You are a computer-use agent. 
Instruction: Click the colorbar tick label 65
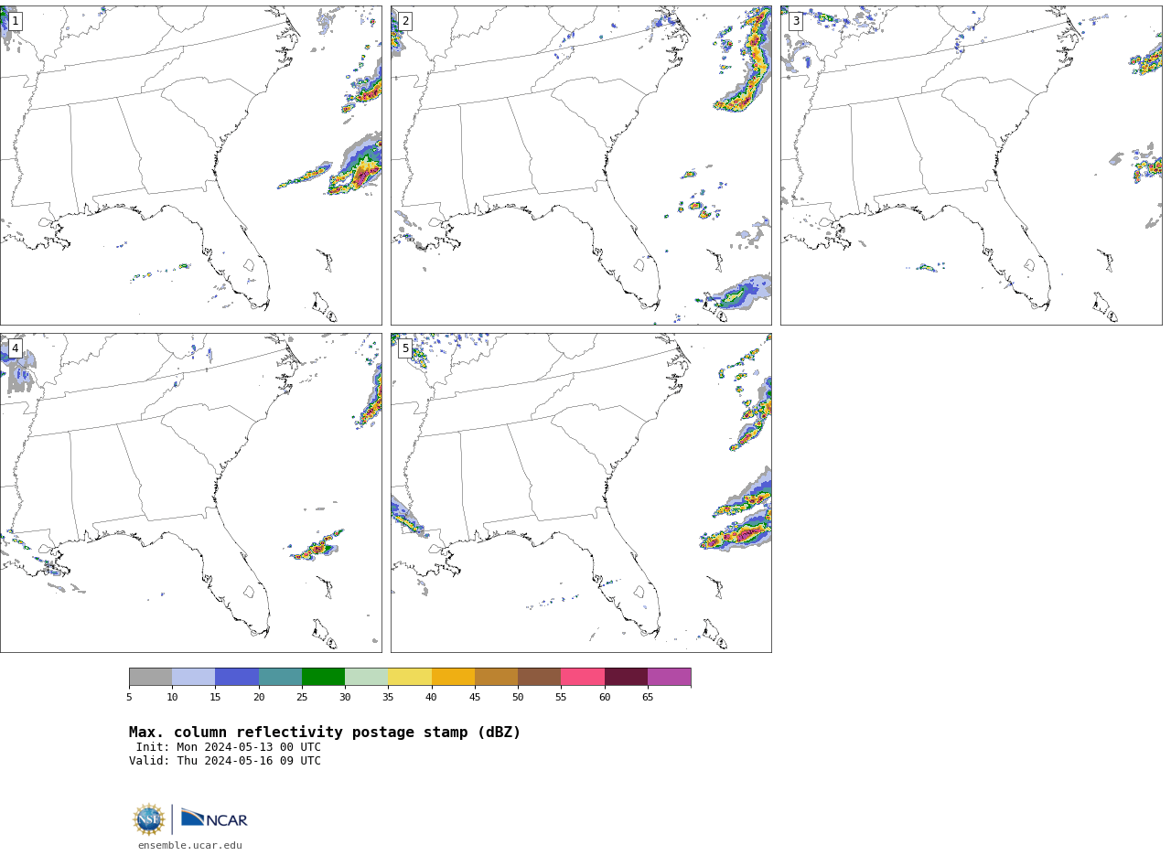coord(648,698)
